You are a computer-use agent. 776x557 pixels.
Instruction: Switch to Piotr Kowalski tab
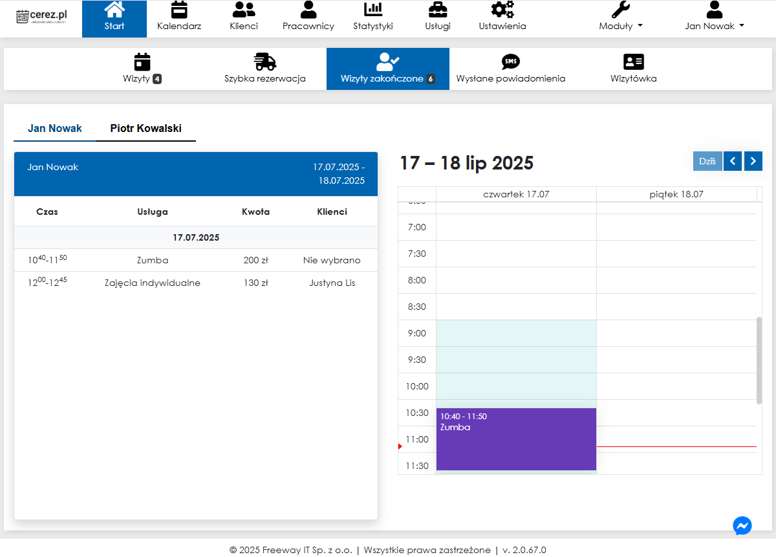(x=145, y=128)
